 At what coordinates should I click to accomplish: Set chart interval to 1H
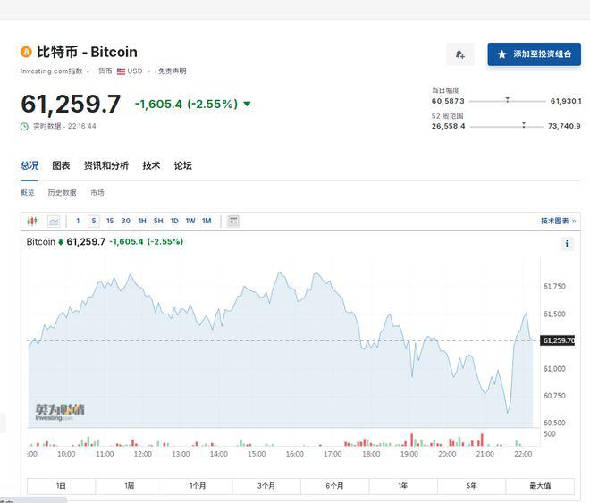(x=142, y=221)
